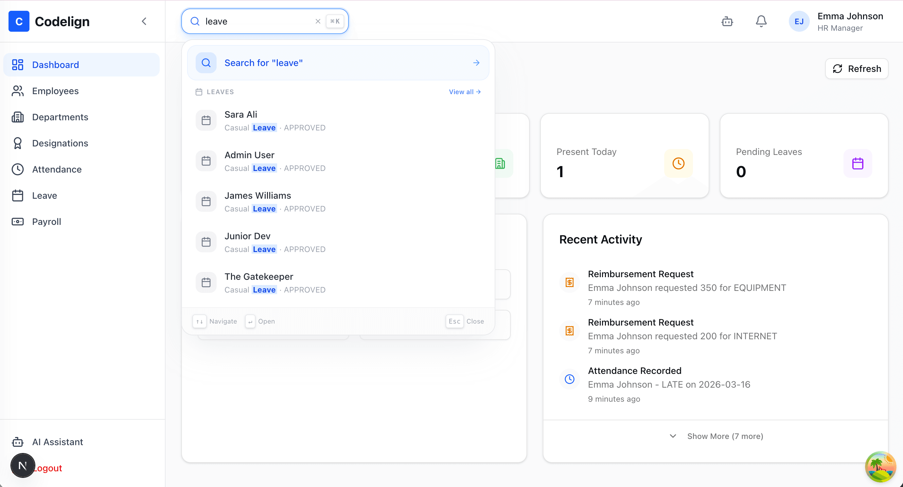Open Attendance from the sidebar
This screenshot has width=903, height=487.
(56, 169)
